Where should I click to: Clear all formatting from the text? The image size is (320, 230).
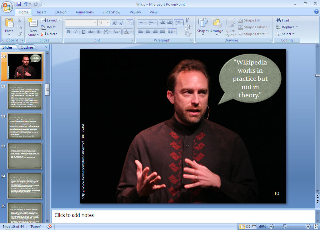tap(130, 23)
